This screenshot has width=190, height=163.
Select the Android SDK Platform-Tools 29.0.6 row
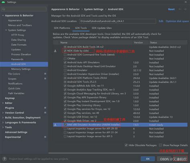coord(120,78)
